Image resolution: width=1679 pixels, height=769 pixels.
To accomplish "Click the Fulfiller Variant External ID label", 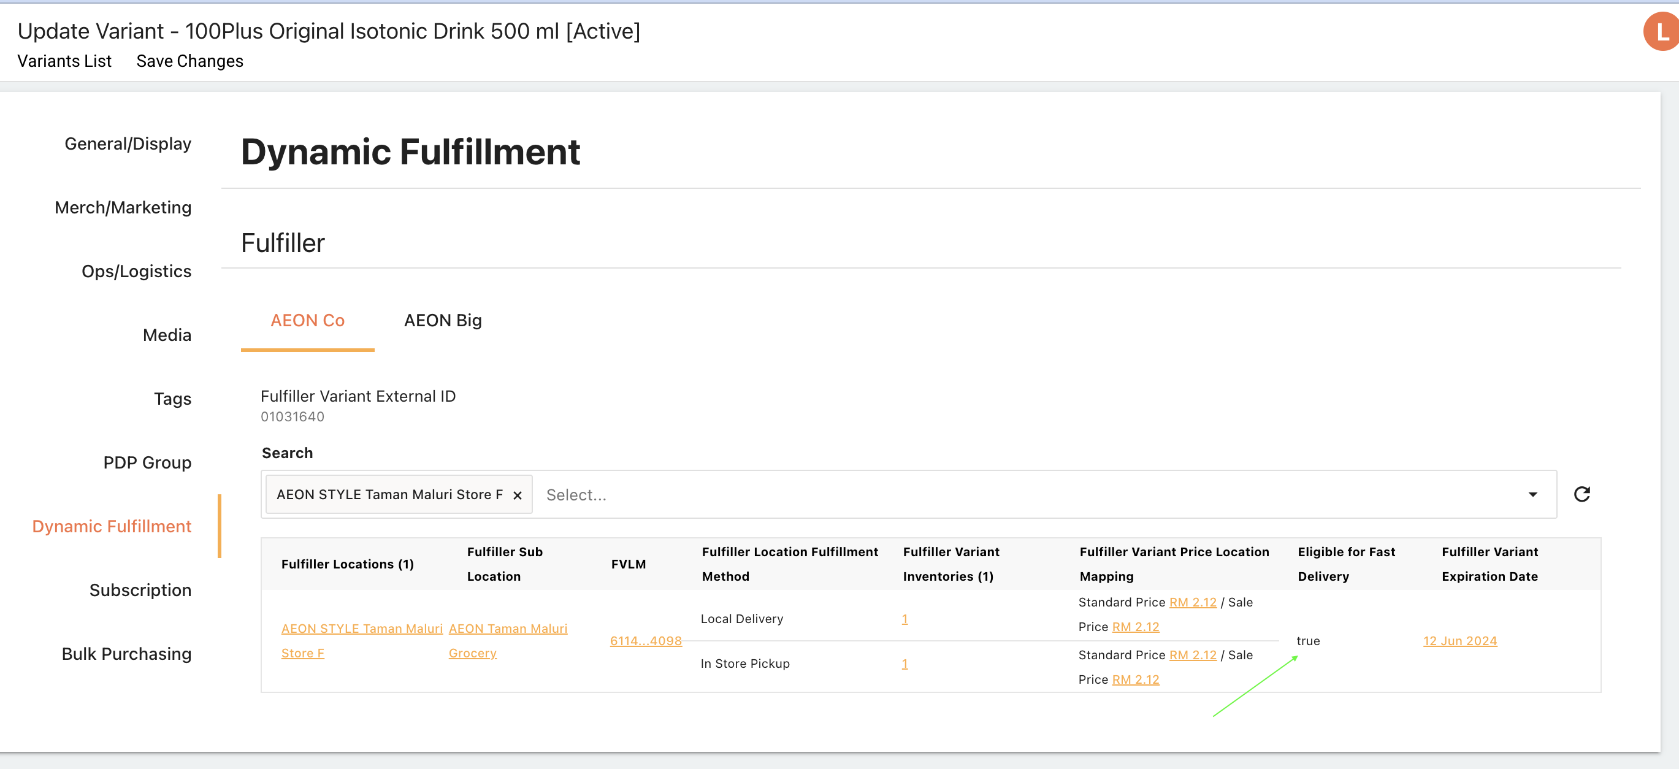I will (358, 396).
